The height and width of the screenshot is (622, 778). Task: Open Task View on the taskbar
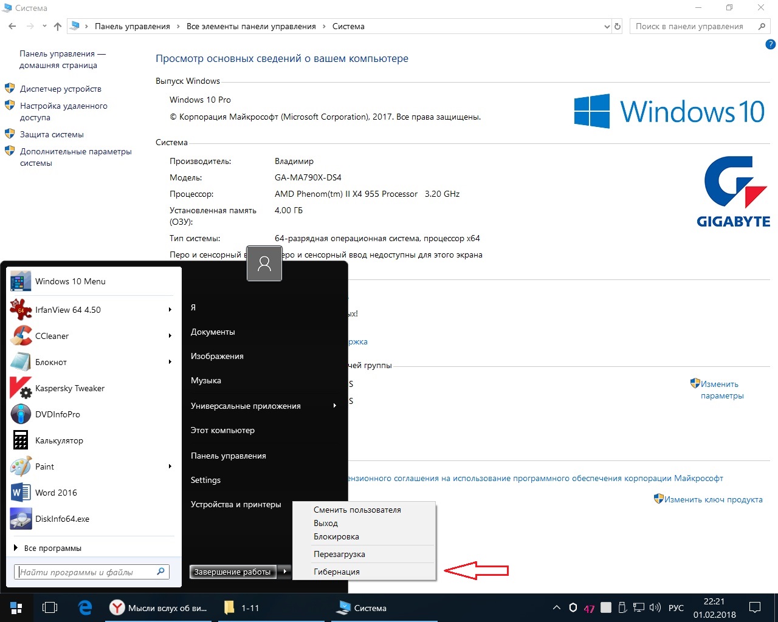(x=50, y=607)
